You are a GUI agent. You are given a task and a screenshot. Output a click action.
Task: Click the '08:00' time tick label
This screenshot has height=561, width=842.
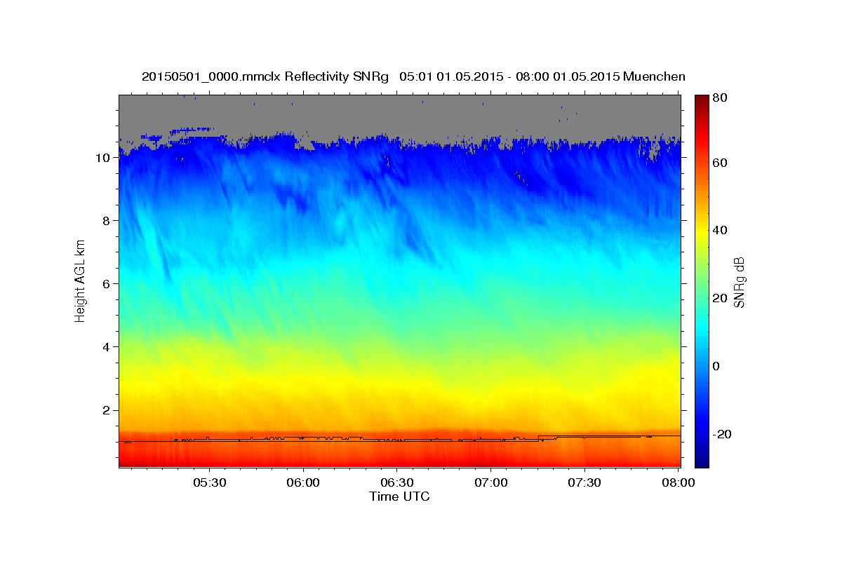(678, 483)
